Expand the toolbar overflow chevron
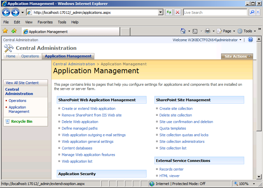This screenshot has width=263, height=188. [x=259, y=29]
